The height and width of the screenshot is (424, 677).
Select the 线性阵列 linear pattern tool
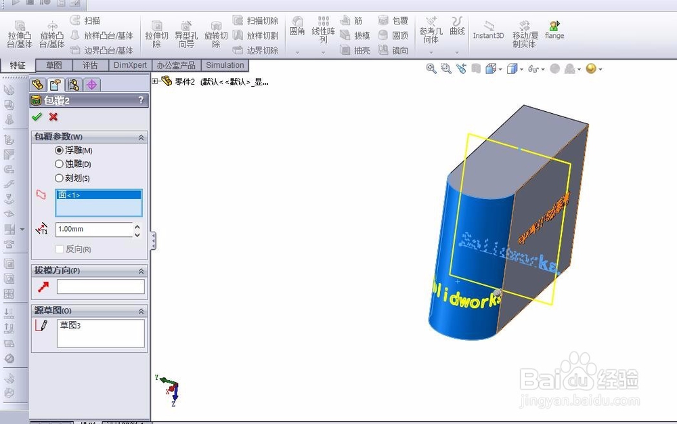click(x=323, y=29)
